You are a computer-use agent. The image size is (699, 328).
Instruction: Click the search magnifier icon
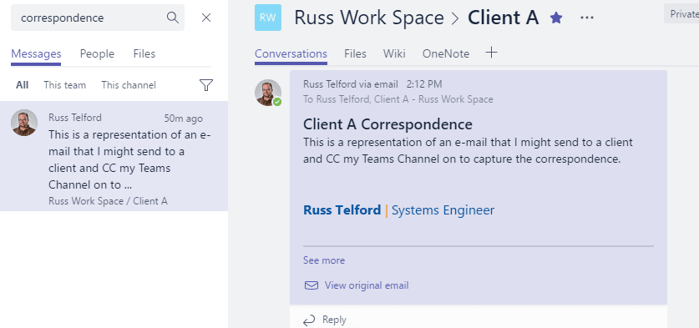click(x=173, y=18)
